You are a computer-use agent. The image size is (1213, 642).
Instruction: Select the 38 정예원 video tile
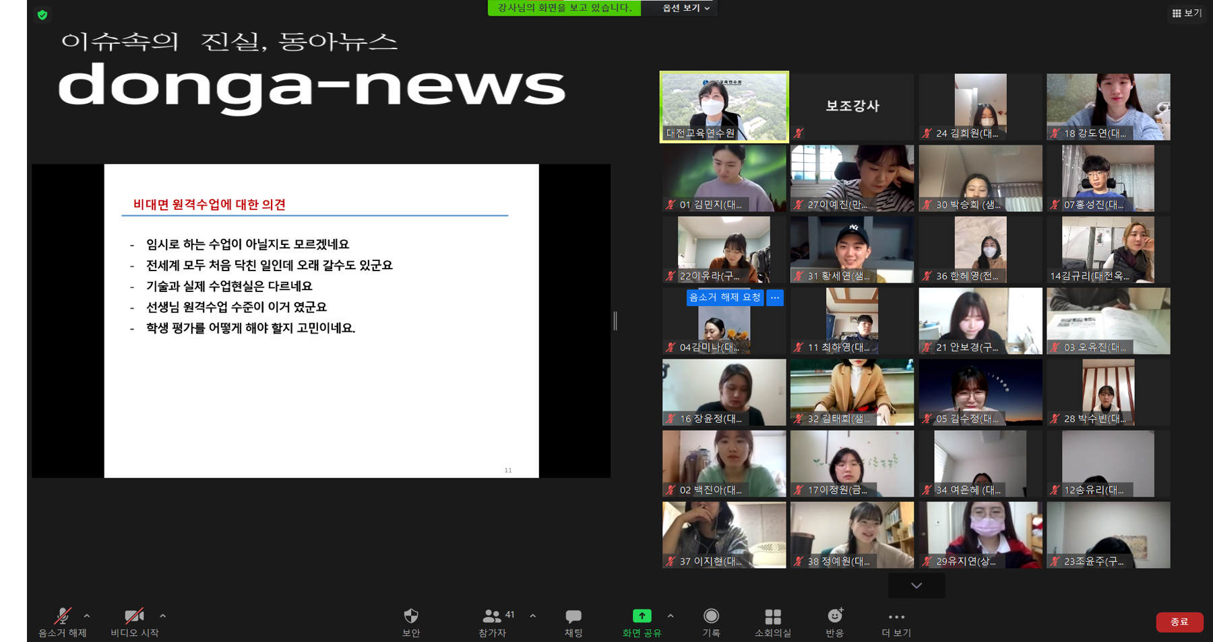(x=852, y=535)
